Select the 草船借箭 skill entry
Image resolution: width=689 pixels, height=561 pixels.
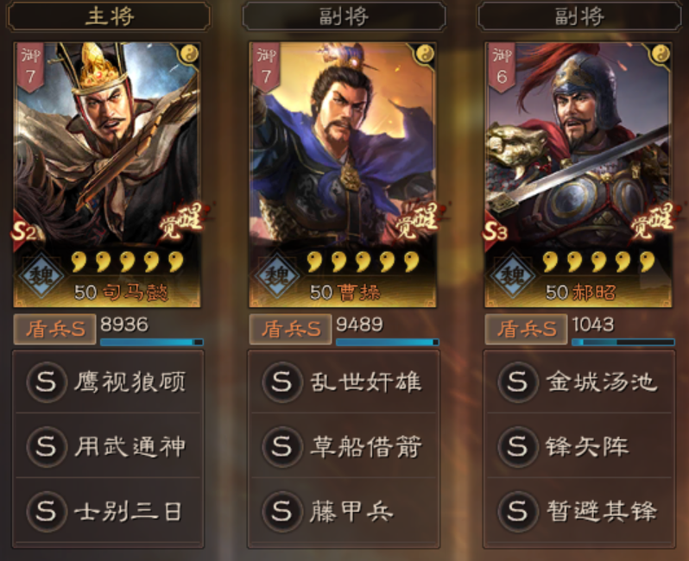(344, 446)
